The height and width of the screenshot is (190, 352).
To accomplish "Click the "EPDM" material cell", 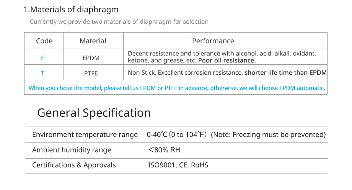I will [x=91, y=58].
